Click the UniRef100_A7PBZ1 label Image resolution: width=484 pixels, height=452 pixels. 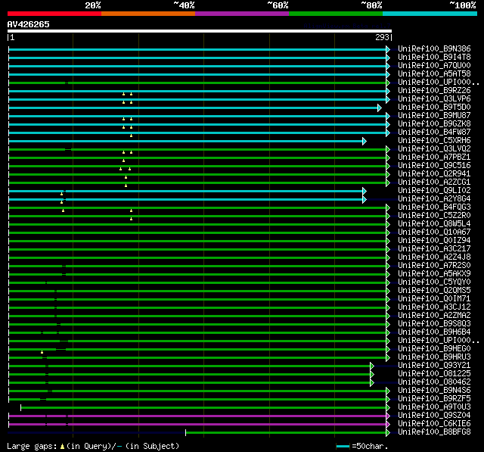click(x=434, y=157)
